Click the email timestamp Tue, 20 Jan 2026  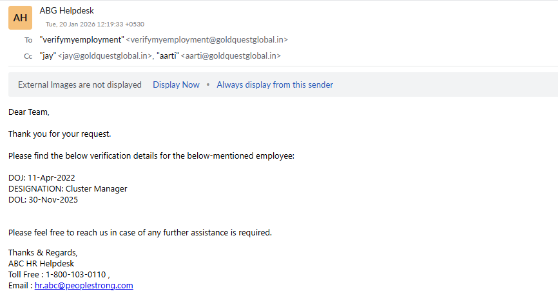pos(96,25)
